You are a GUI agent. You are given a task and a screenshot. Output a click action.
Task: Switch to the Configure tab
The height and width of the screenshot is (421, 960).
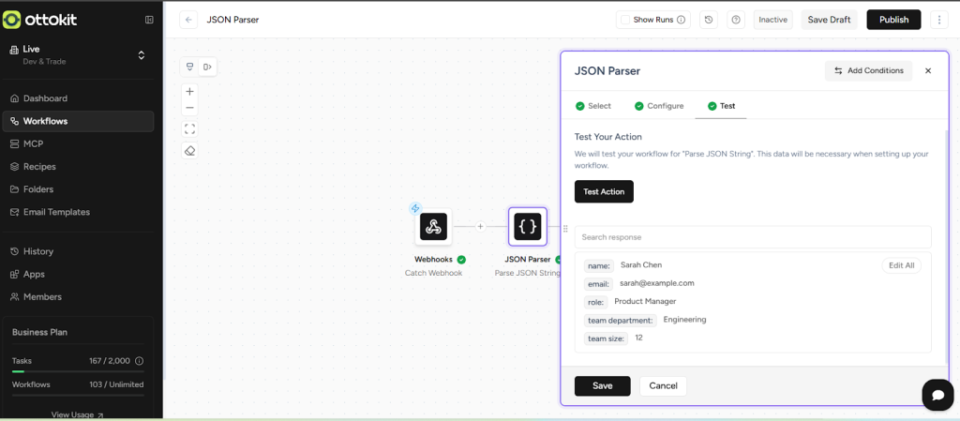659,106
